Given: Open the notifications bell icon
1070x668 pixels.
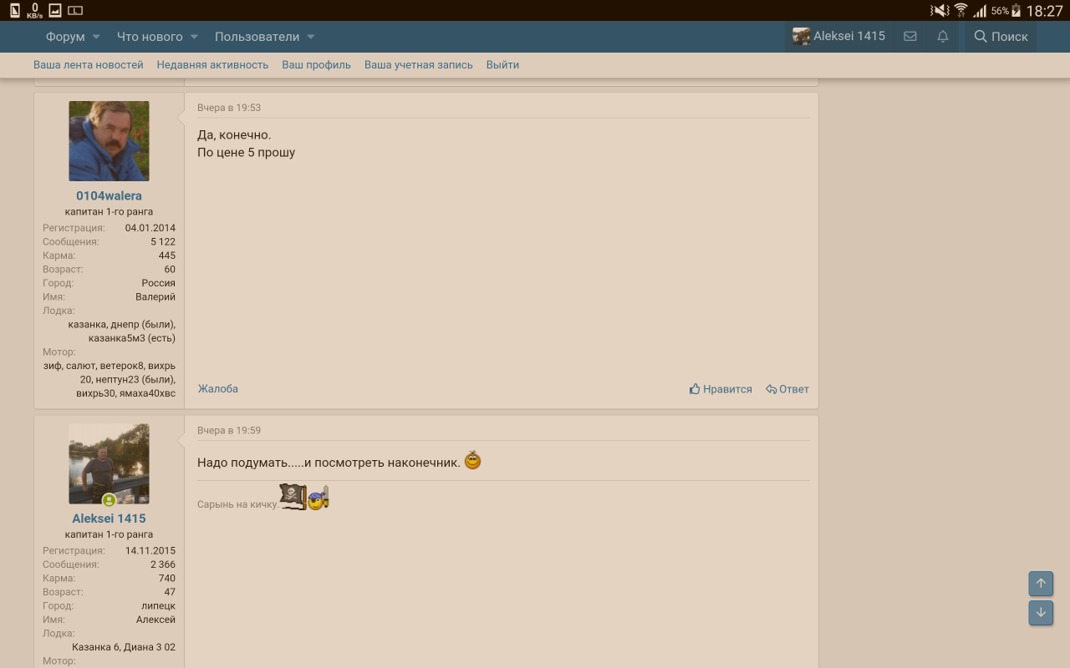Looking at the screenshot, I should pos(943,37).
